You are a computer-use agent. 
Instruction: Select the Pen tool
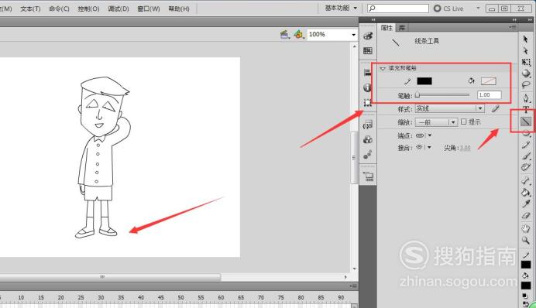point(526,98)
